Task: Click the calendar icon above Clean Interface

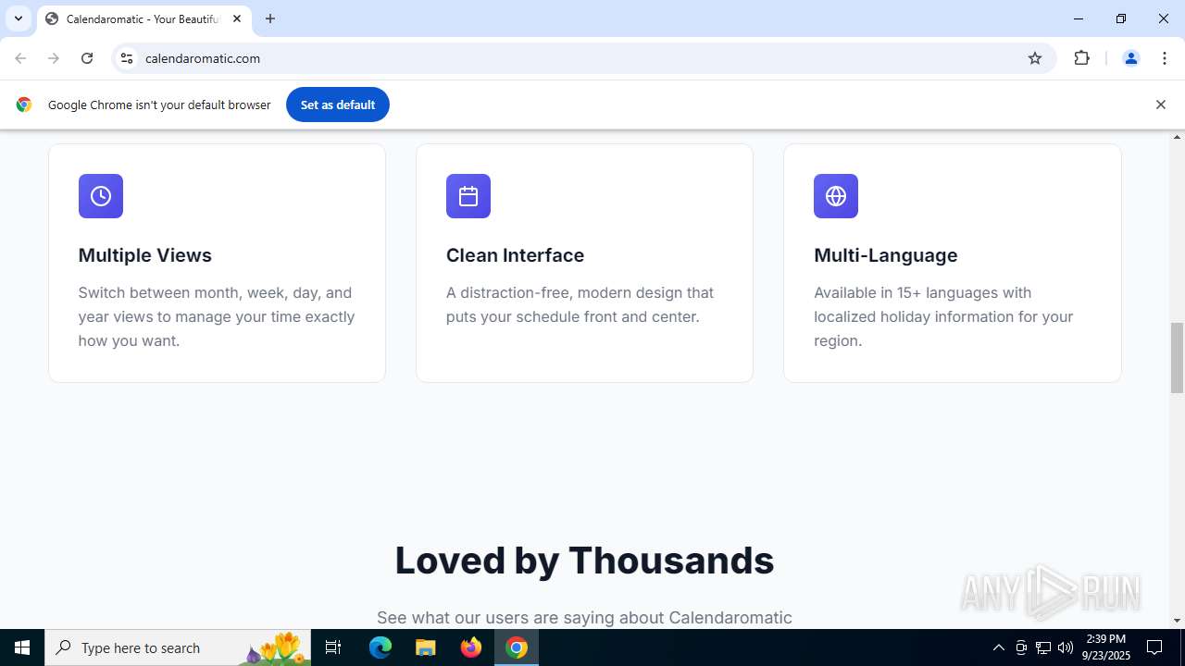Action: (468, 196)
